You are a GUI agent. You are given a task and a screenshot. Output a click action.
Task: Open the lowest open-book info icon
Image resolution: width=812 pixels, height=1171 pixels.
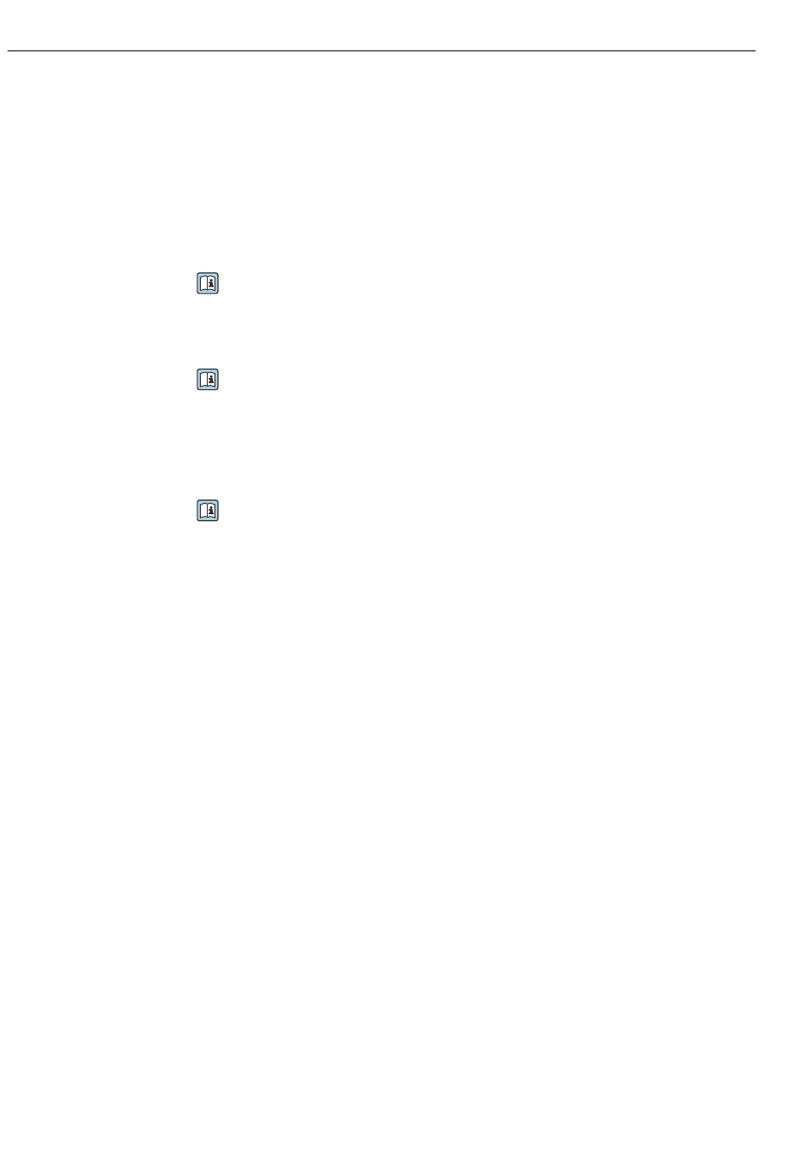click(x=208, y=511)
